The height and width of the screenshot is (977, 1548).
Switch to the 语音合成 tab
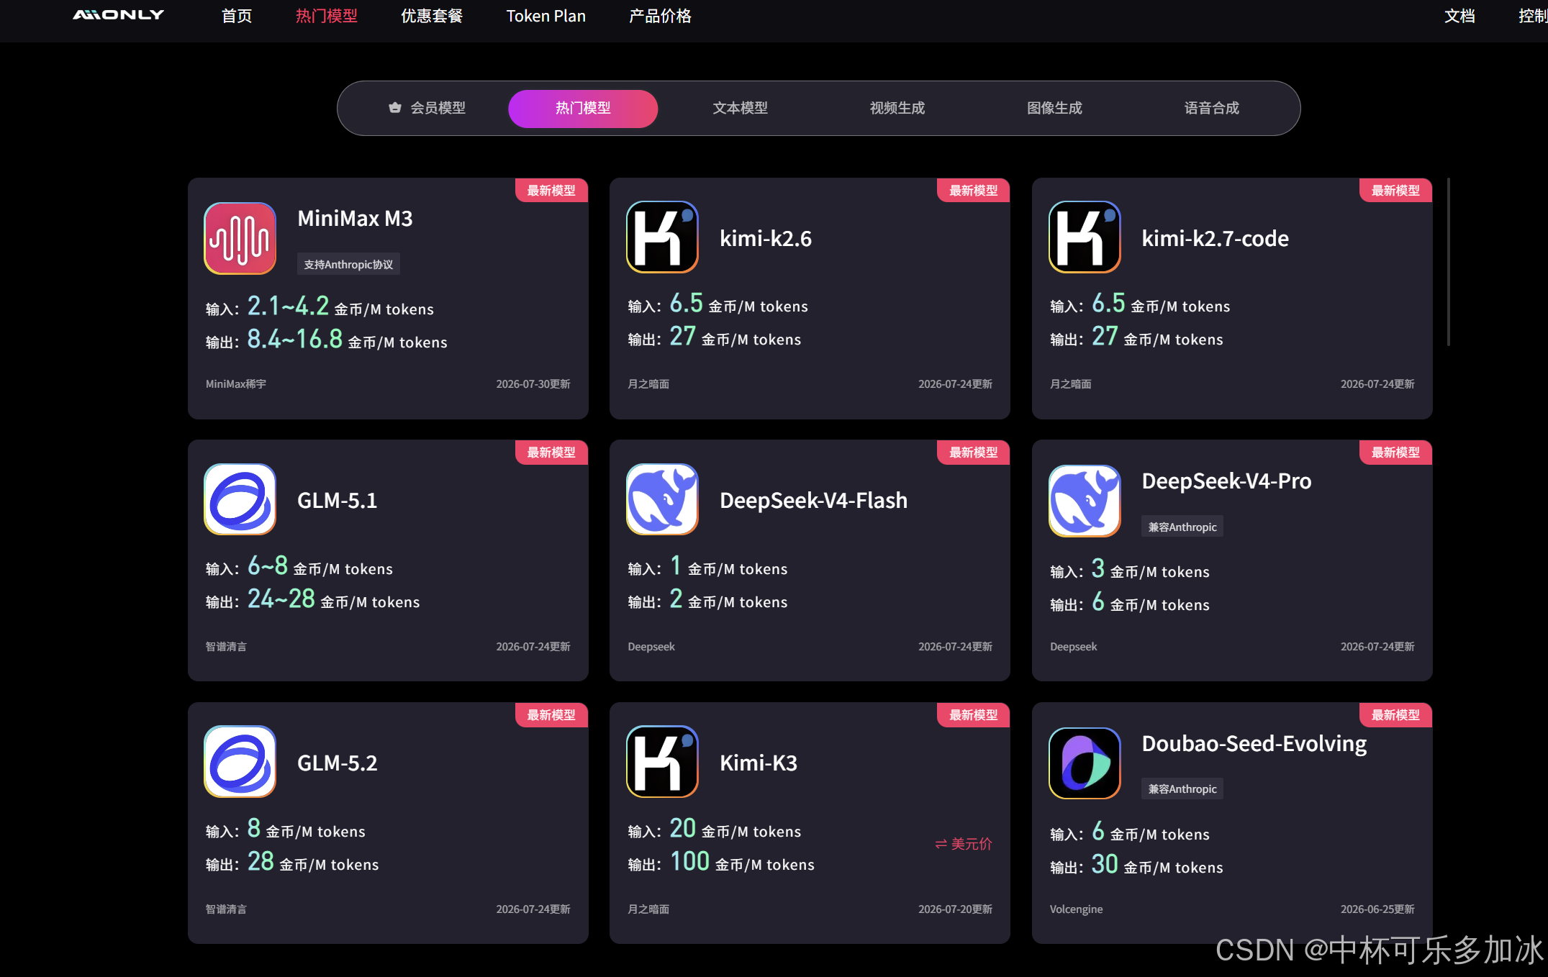[x=1212, y=108]
